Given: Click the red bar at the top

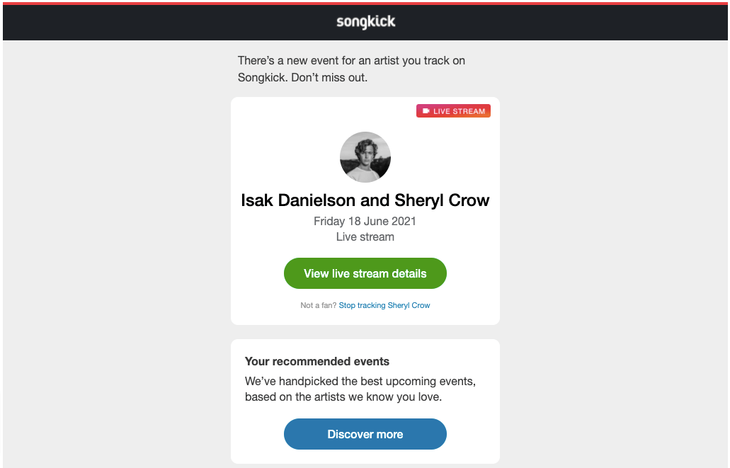Looking at the screenshot, I should click(365, 3).
